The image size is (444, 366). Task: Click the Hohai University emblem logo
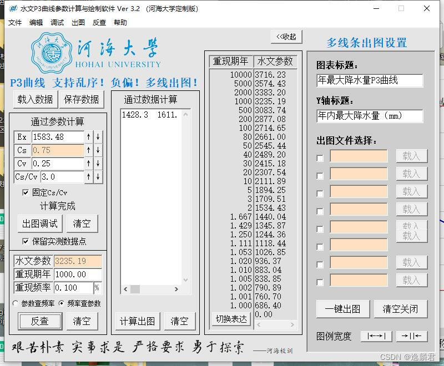click(x=51, y=53)
